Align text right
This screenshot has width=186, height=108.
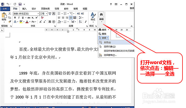67,18
